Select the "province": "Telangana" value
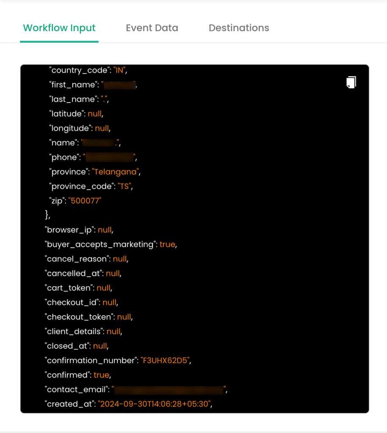 [x=115, y=172]
